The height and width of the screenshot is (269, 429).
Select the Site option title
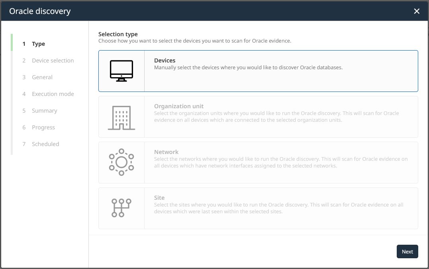(159, 198)
